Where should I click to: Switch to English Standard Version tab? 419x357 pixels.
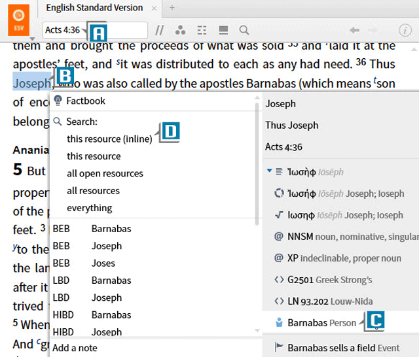(94, 8)
